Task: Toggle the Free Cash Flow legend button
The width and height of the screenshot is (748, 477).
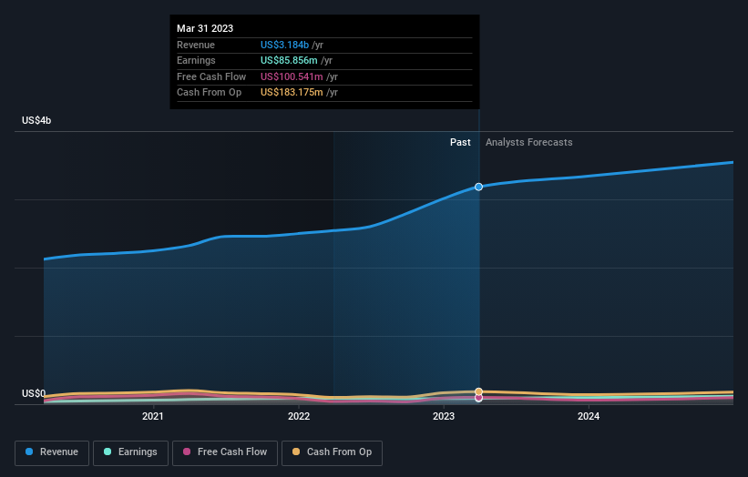Action: point(225,452)
